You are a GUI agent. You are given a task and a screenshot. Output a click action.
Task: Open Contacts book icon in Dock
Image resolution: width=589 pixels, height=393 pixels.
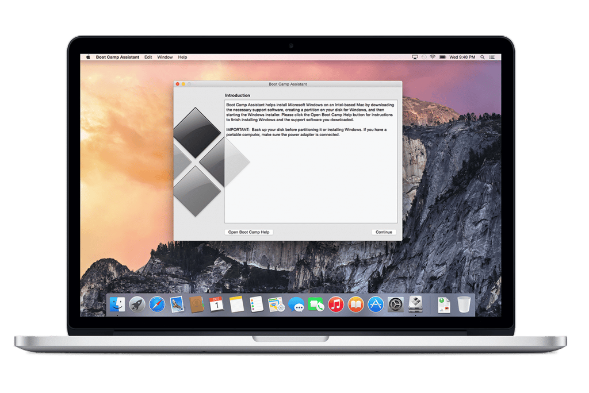[x=197, y=305]
